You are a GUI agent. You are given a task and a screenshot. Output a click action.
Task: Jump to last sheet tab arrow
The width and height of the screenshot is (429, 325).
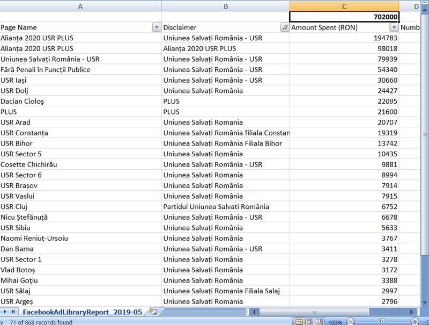point(13,312)
